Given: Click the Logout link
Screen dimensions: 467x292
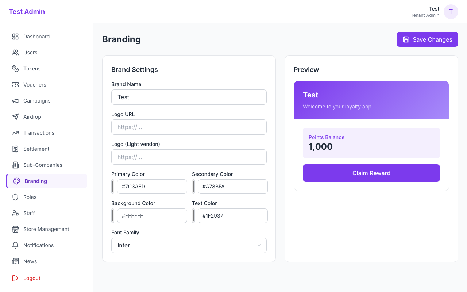Looking at the screenshot, I should pyautogui.click(x=31, y=278).
